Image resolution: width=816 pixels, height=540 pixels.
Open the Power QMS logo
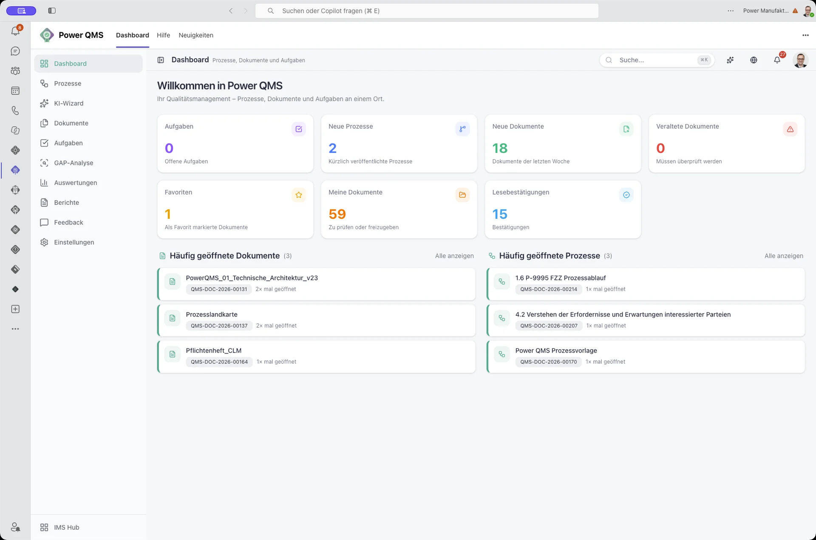pyautogui.click(x=47, y=35)
